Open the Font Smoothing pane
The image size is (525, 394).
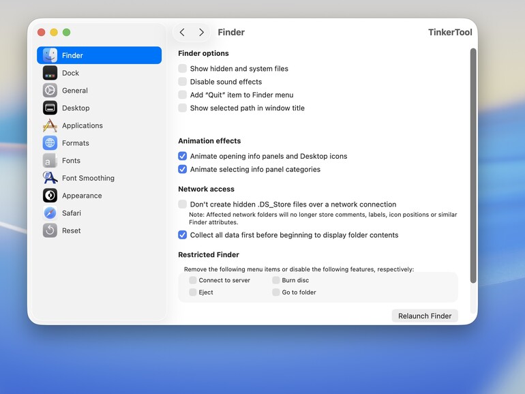click(x=99, y=178)
